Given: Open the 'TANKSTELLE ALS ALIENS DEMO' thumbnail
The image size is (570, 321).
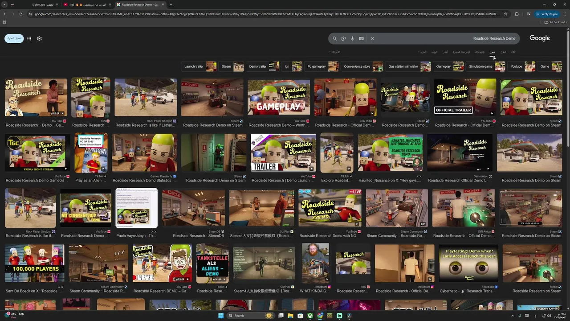Looking at the screenshot, I should (x=212, y=263).
